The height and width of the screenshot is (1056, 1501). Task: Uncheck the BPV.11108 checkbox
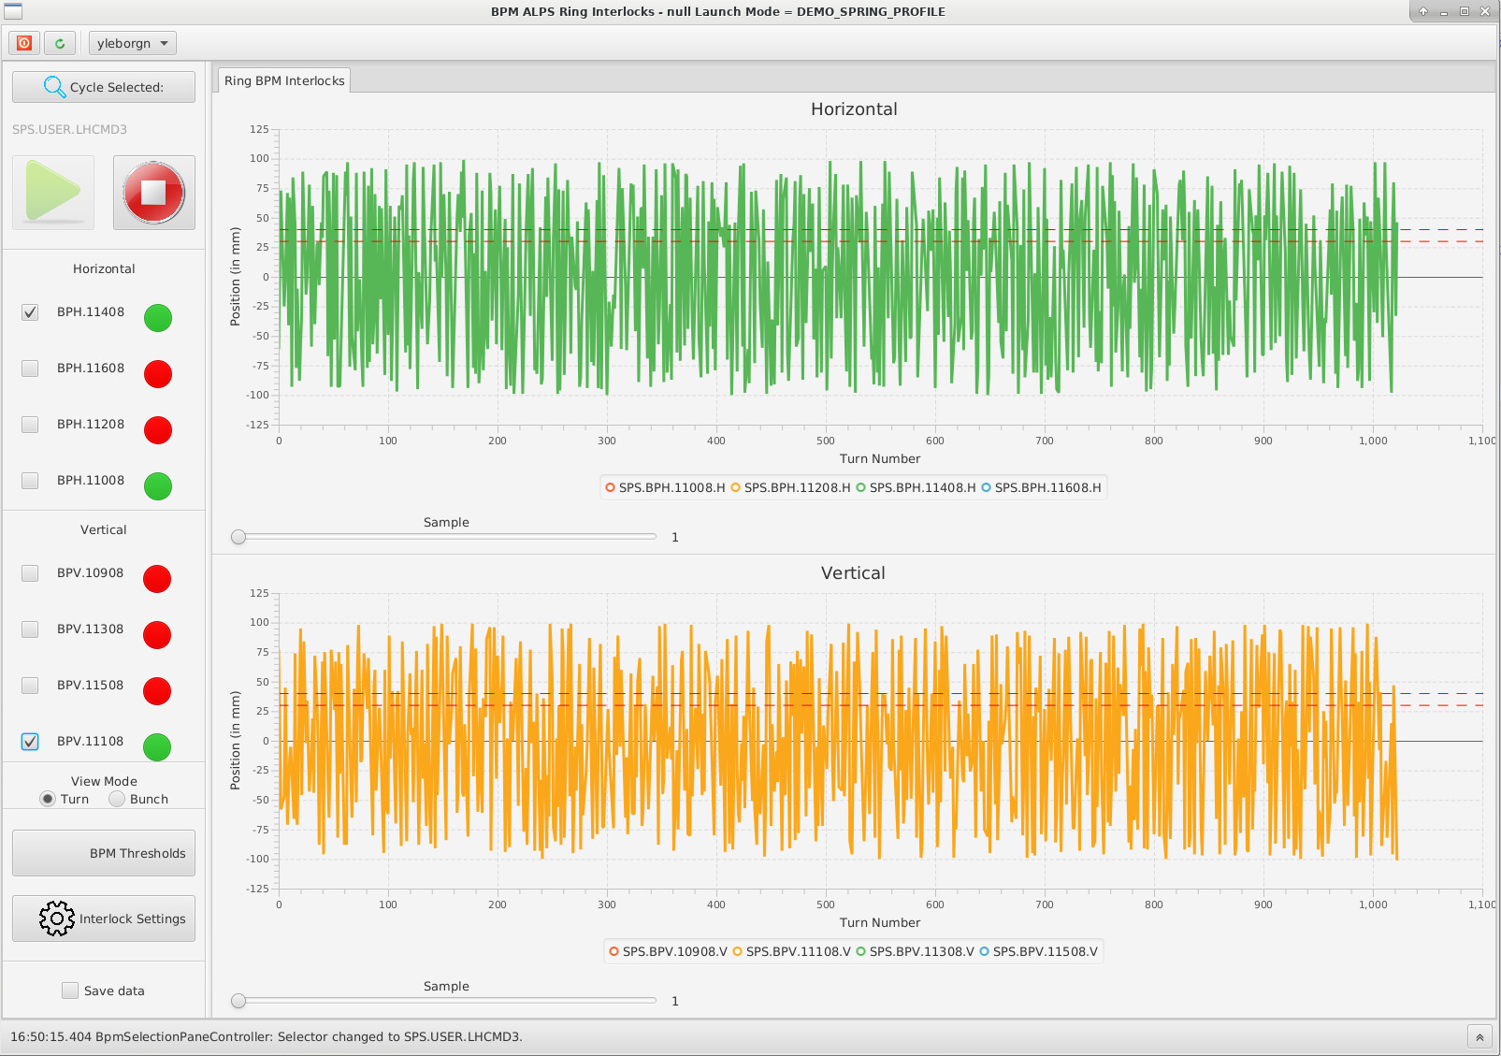pyautogui.click(x=30, y=742)
